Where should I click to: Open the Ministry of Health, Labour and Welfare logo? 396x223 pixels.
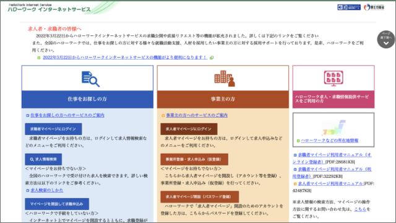(374, 7)
